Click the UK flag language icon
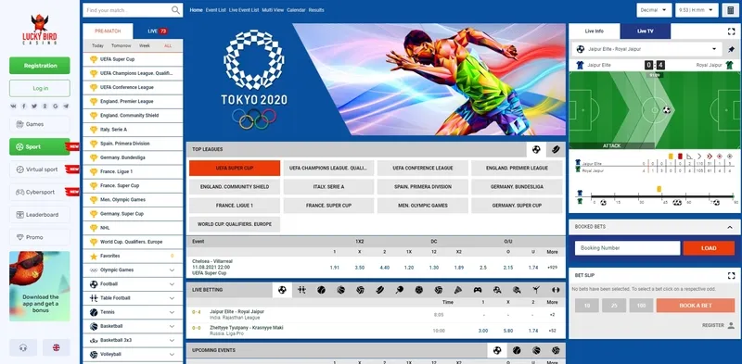 click(57, 347)
